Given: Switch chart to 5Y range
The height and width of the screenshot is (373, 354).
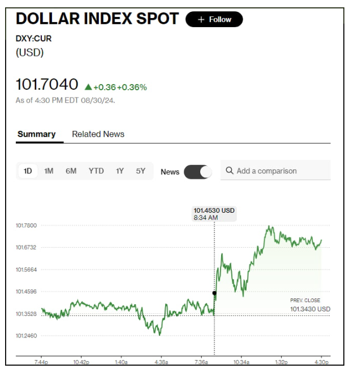Looking at the screenshot, I should [x=141, y=171].
